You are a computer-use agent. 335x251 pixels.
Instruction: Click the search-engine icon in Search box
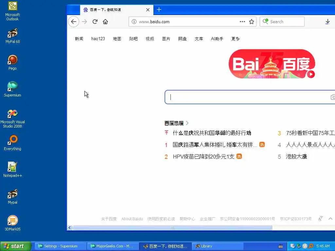tap(265, 21)
